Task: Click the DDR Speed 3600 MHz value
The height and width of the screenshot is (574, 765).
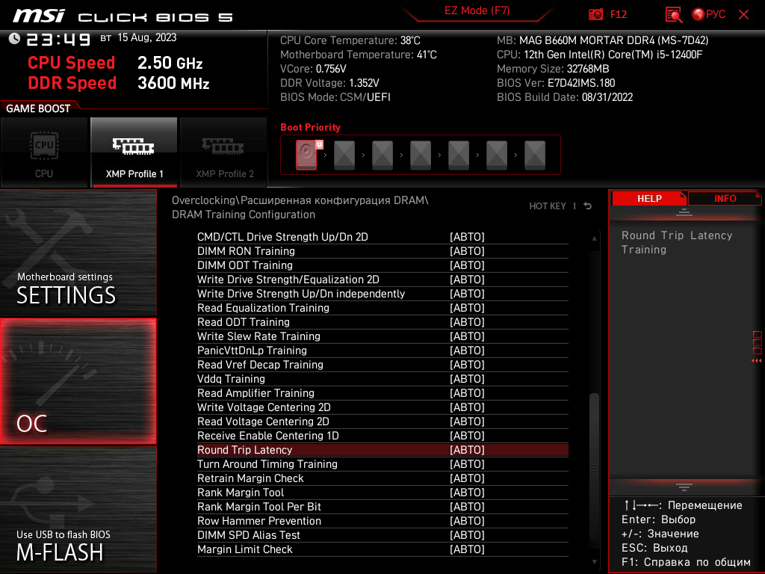Action: (173, 83)
